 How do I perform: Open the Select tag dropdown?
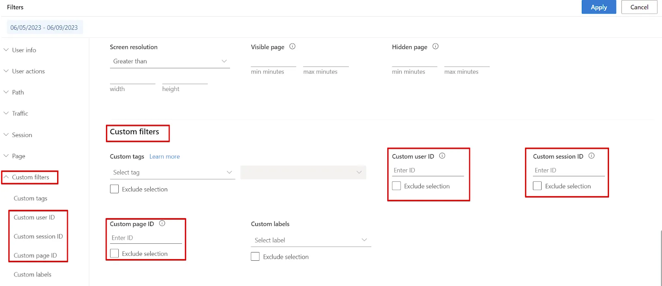173,173
